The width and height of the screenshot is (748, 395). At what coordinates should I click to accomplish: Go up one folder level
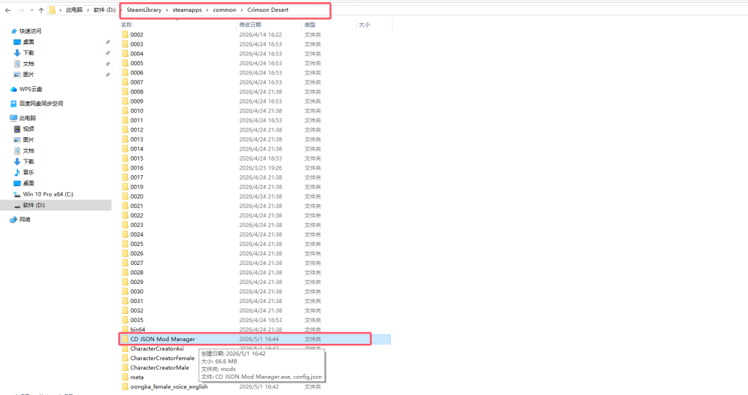41,10
